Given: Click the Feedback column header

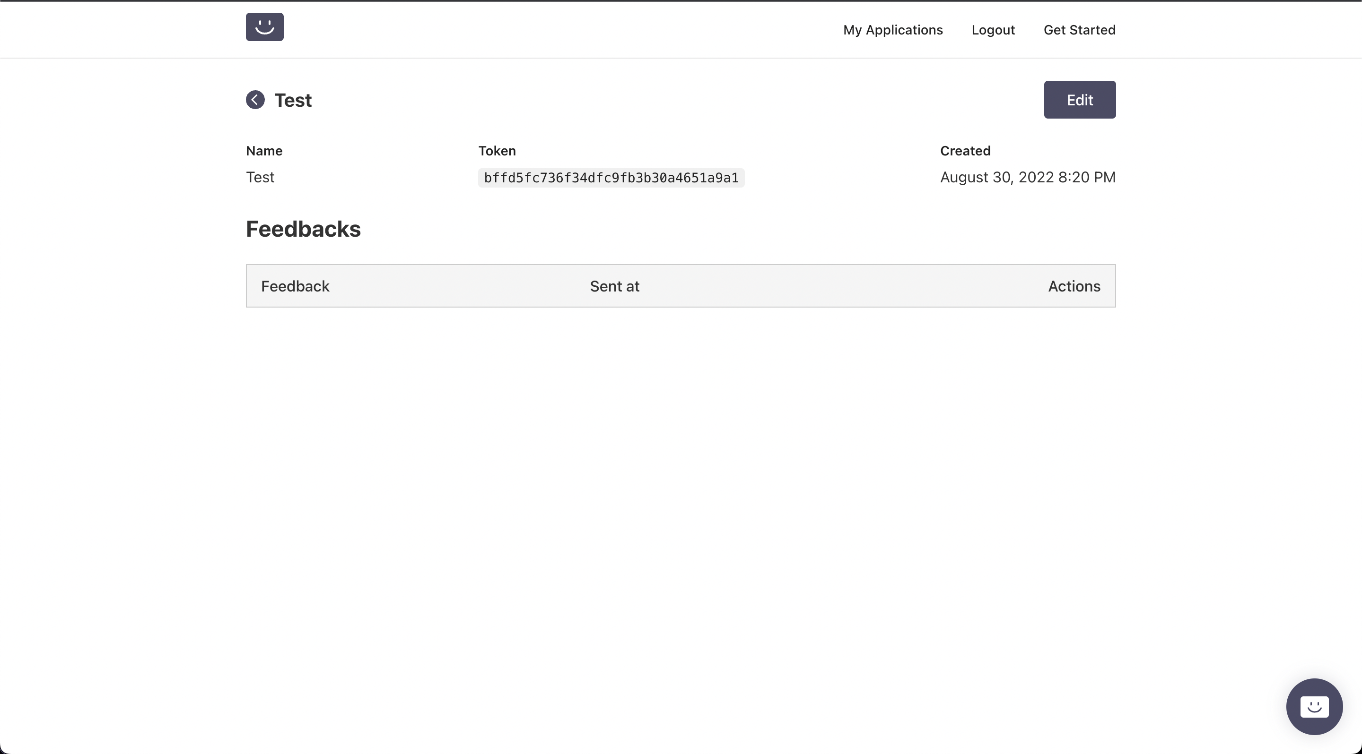Looking at the screenshot, I should click(x=295, y=286).
